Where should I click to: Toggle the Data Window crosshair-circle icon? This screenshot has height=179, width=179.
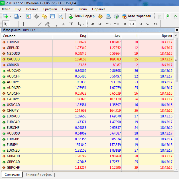click(x=36, y=16)
